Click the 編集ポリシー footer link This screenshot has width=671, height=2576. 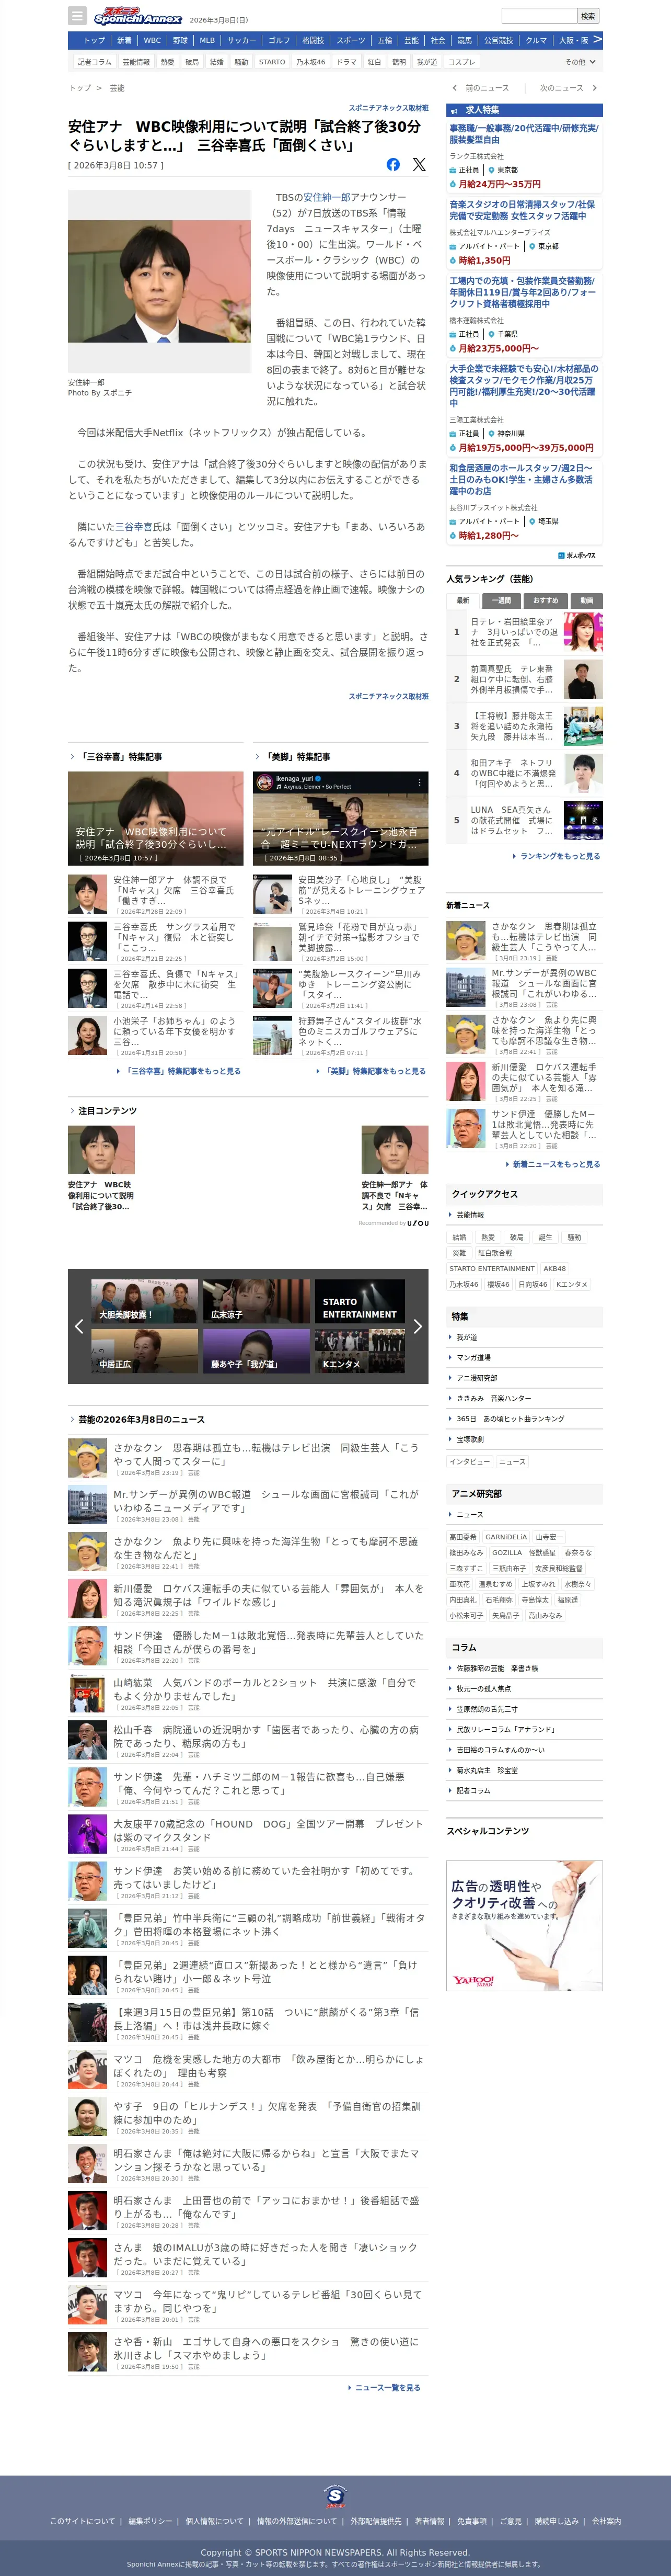click(x=150, y=2521)
